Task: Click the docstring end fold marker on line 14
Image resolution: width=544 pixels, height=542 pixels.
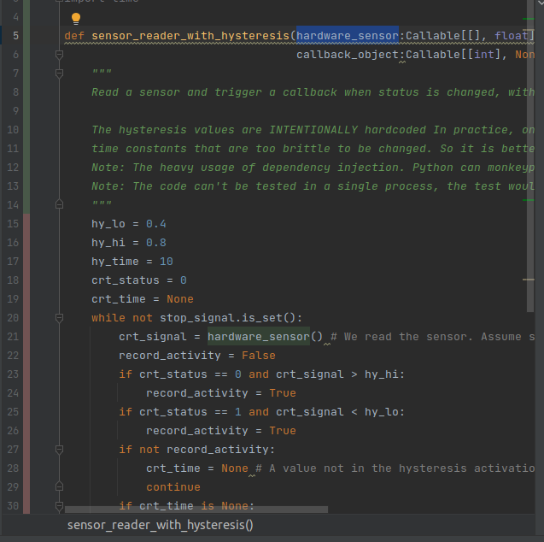Action: (59, 205)
